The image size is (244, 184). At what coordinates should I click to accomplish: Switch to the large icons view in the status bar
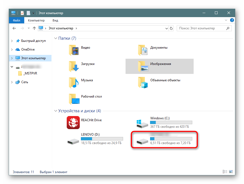[231, 172]
